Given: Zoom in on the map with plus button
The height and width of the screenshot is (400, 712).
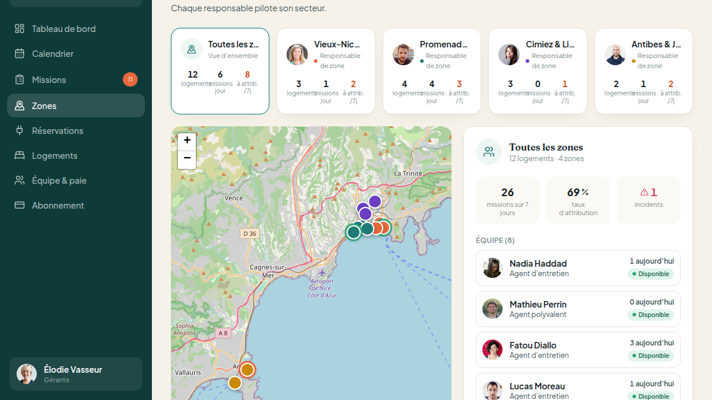Looking at the screenshot, I should 187,140.
